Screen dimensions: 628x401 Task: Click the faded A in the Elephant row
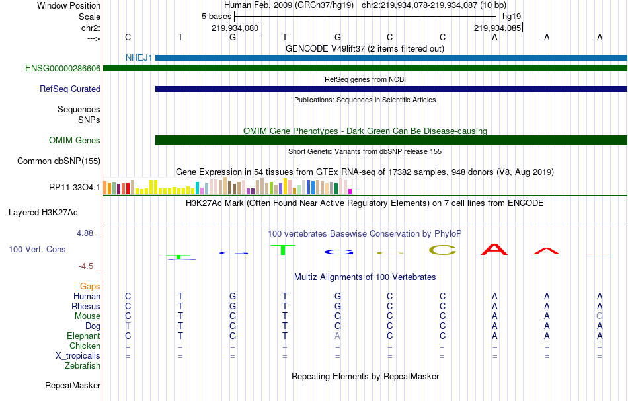pos(337,336)
